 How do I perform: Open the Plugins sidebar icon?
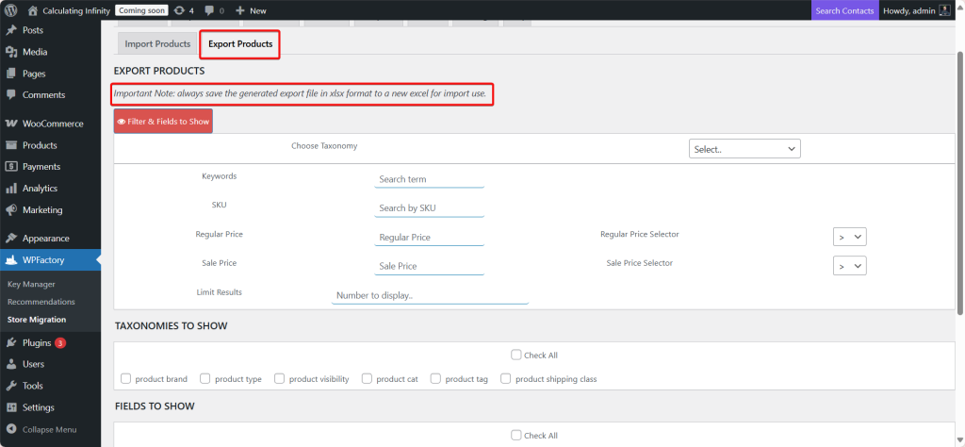11,343
